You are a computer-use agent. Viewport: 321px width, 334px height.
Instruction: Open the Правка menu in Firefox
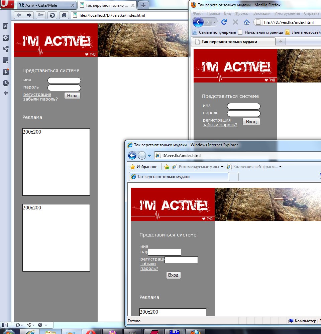pyautogui.click(x=213, y=13)
